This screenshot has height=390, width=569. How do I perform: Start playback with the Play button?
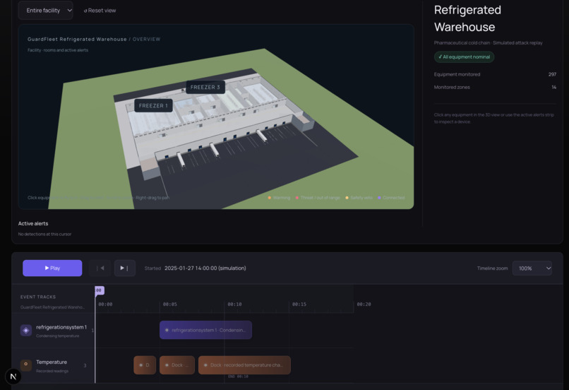click(x=52, y=268)
